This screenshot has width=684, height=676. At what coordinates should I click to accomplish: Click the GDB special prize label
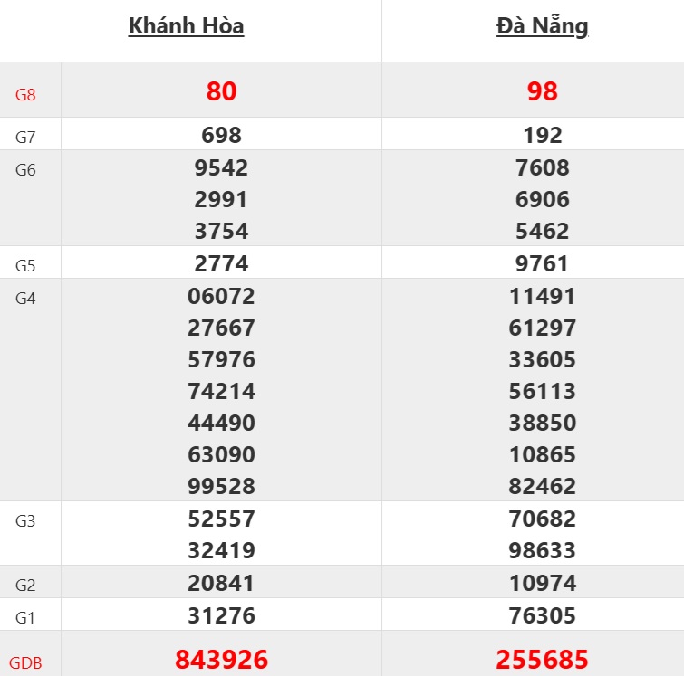pos(27,662)
